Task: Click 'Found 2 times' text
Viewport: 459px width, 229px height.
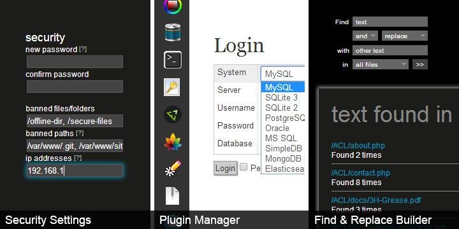Action: [356, 155]
